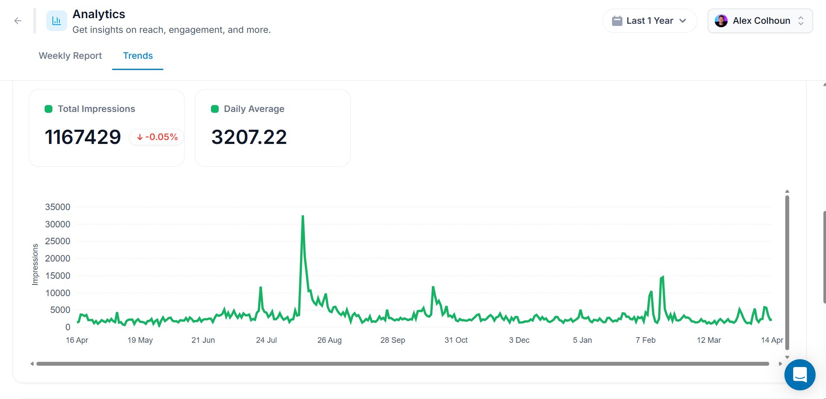
Task: Click the downward arrow in the -0.05% badge
Action: [x=140, y=137]
